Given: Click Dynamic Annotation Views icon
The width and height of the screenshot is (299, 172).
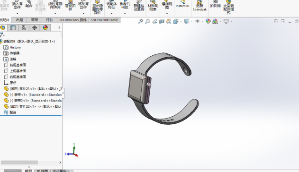Looking at the screenshot, I should click(x=169, y=21).
